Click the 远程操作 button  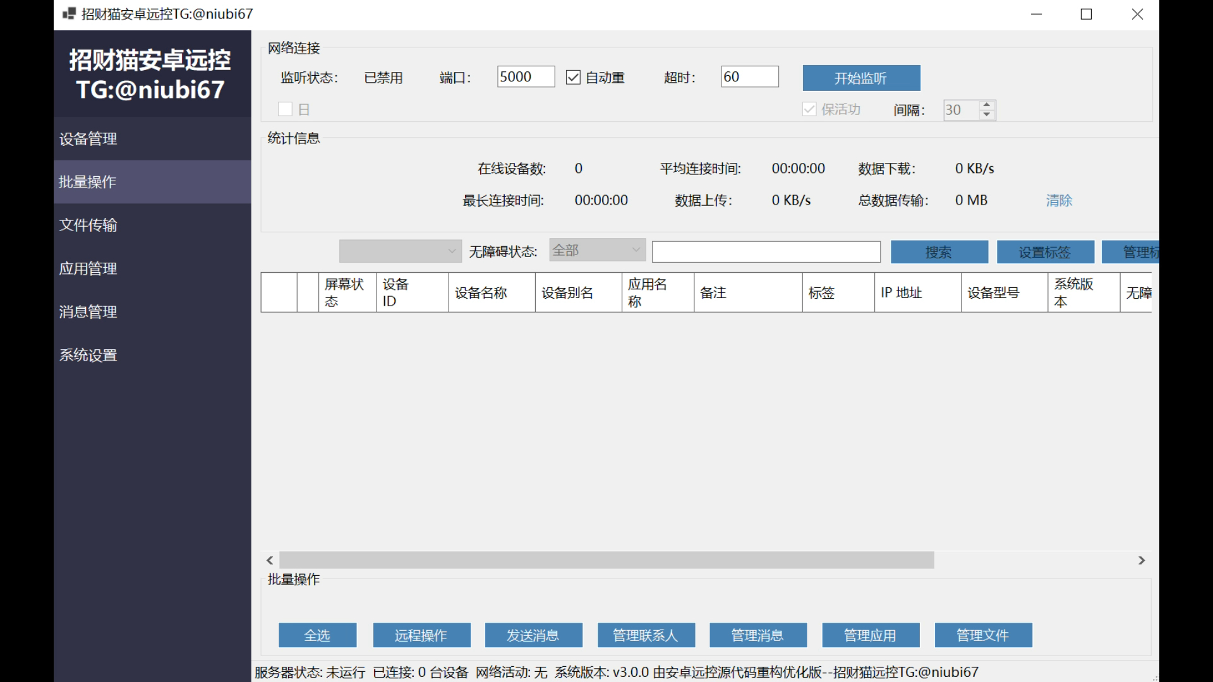point(421,635)
